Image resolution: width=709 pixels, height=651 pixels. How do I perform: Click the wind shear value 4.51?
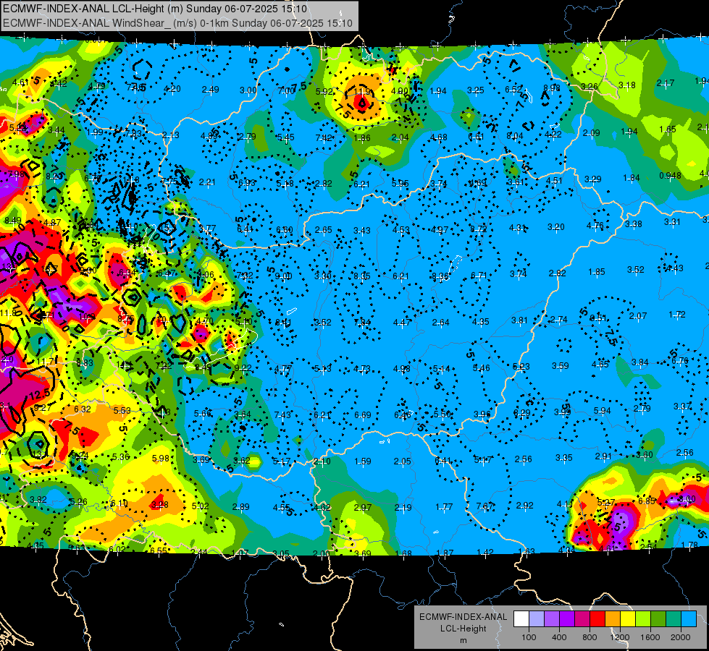click(554, 181)
